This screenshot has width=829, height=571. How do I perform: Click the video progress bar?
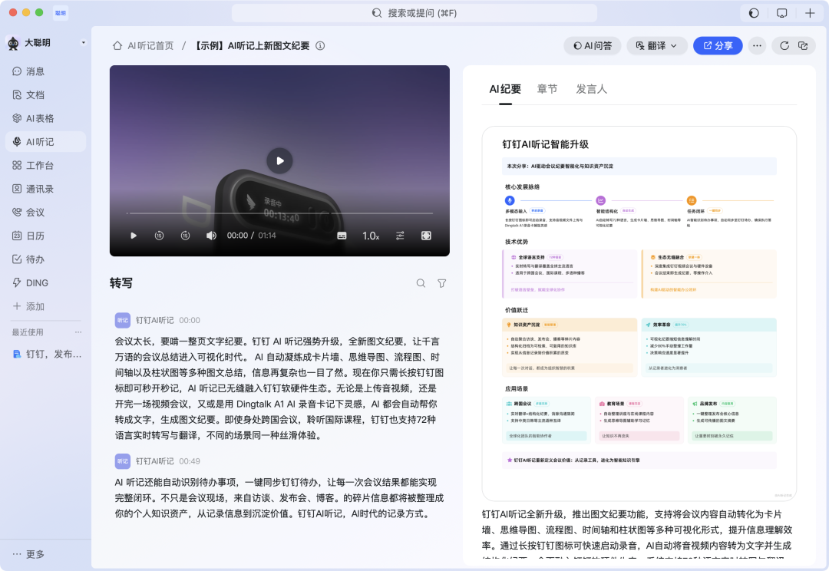tap(279, 213)
